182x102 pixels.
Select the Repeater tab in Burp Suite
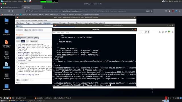coord(47,23)
